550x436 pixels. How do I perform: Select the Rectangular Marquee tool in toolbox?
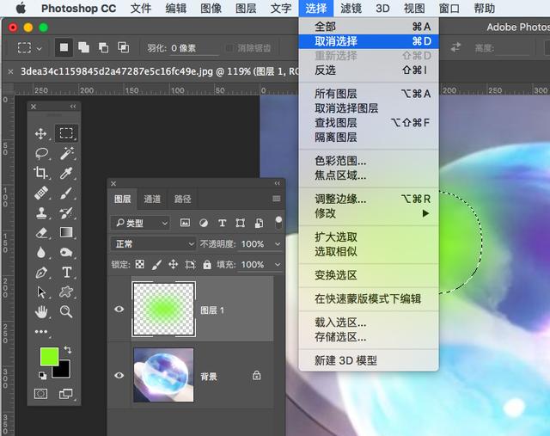[x=66, y=133]
